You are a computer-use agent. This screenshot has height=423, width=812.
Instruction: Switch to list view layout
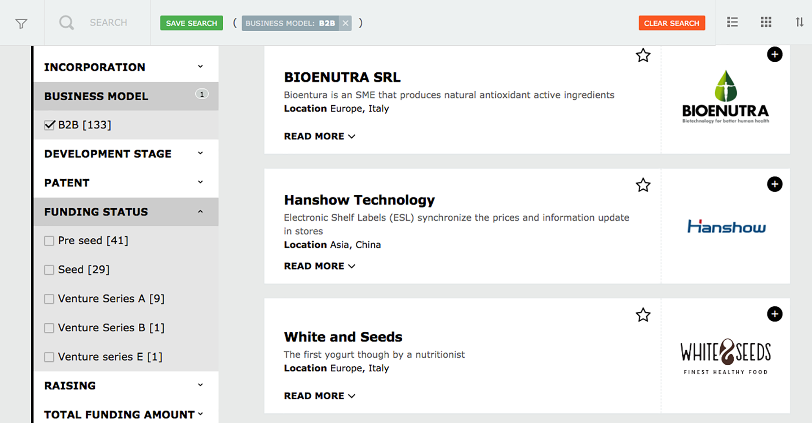(732, 22)
